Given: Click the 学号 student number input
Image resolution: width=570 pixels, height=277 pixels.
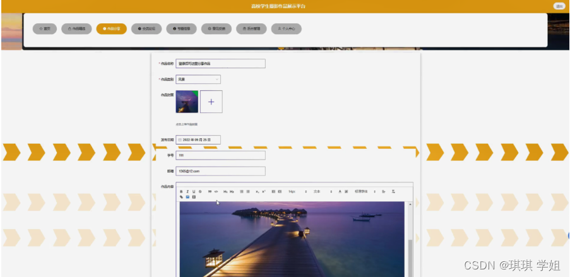Looking at the screenshot, I should click(x=220, y=155).
